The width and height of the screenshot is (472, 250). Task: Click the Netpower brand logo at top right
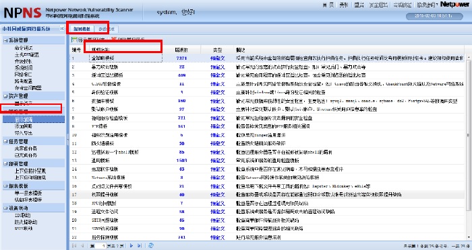pyautogui.click(x=454, y=4)
